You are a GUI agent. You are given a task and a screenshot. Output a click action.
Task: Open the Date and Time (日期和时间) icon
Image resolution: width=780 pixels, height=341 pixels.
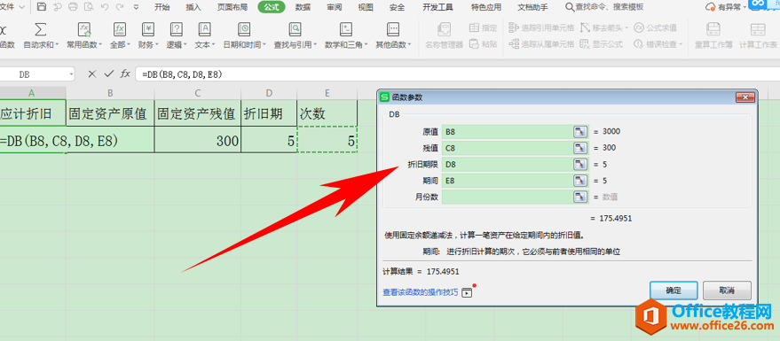[244, 29]
